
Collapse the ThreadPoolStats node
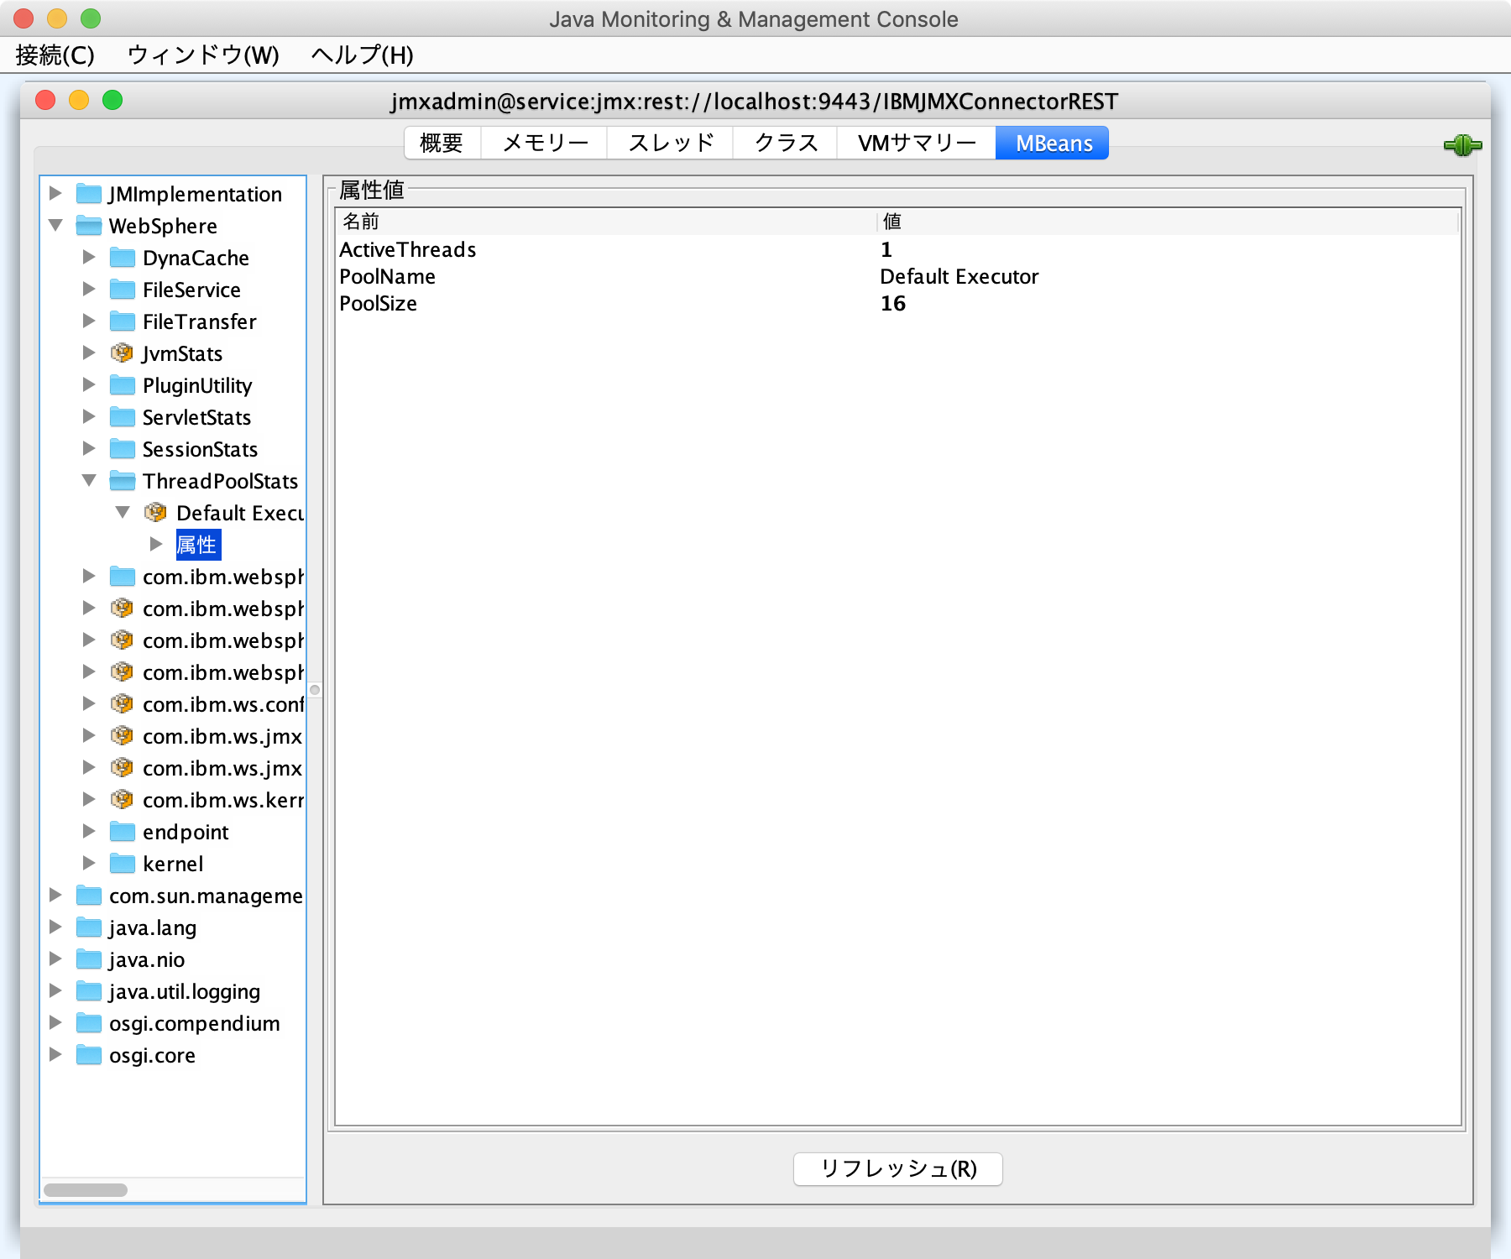(x=89, y=480)
